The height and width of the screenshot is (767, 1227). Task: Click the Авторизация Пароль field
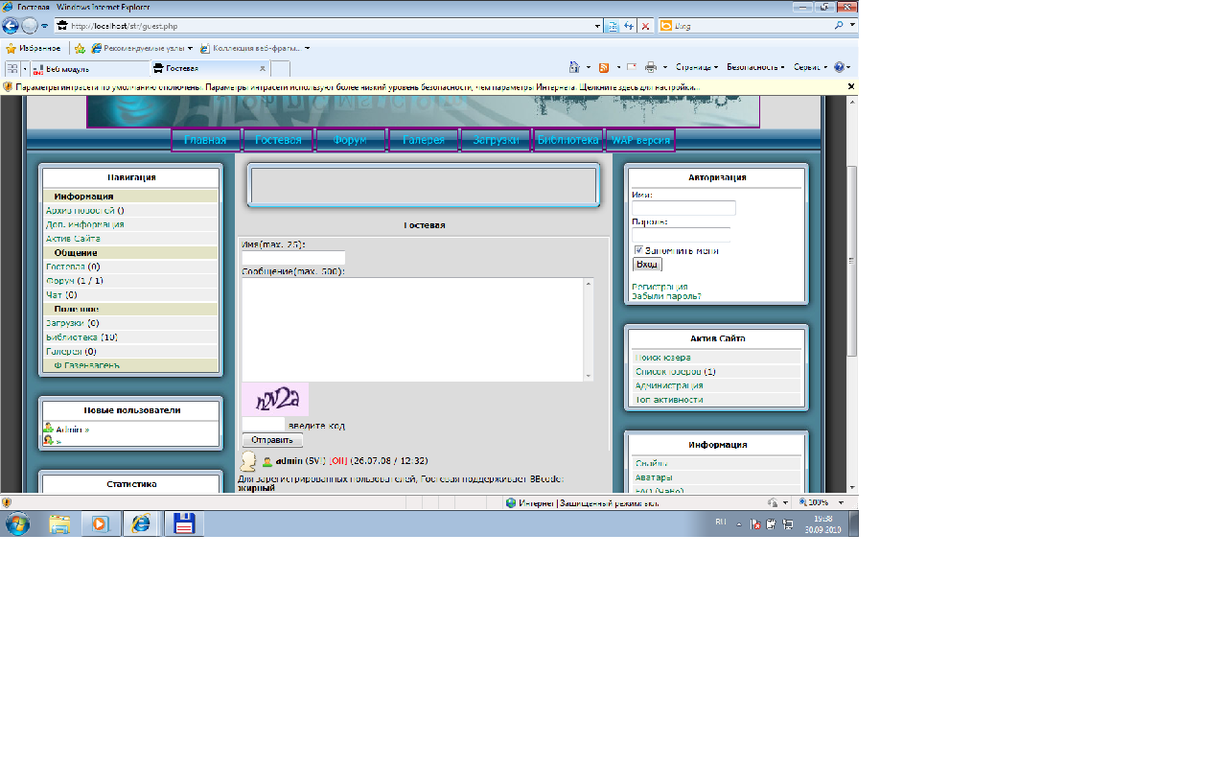[x=681, y=235]
